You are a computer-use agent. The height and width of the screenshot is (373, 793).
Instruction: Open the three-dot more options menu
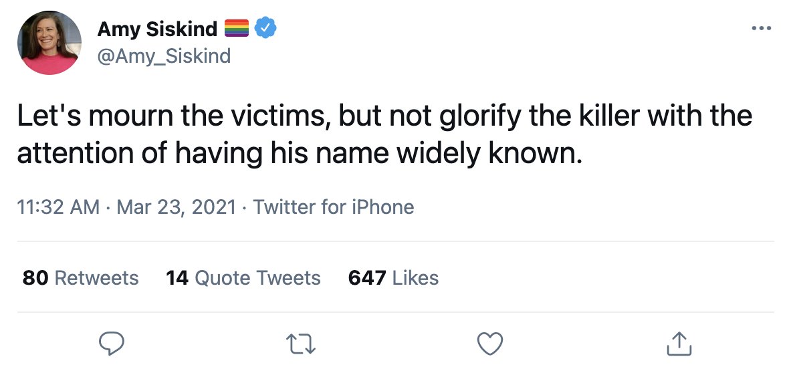click(762, 28)
